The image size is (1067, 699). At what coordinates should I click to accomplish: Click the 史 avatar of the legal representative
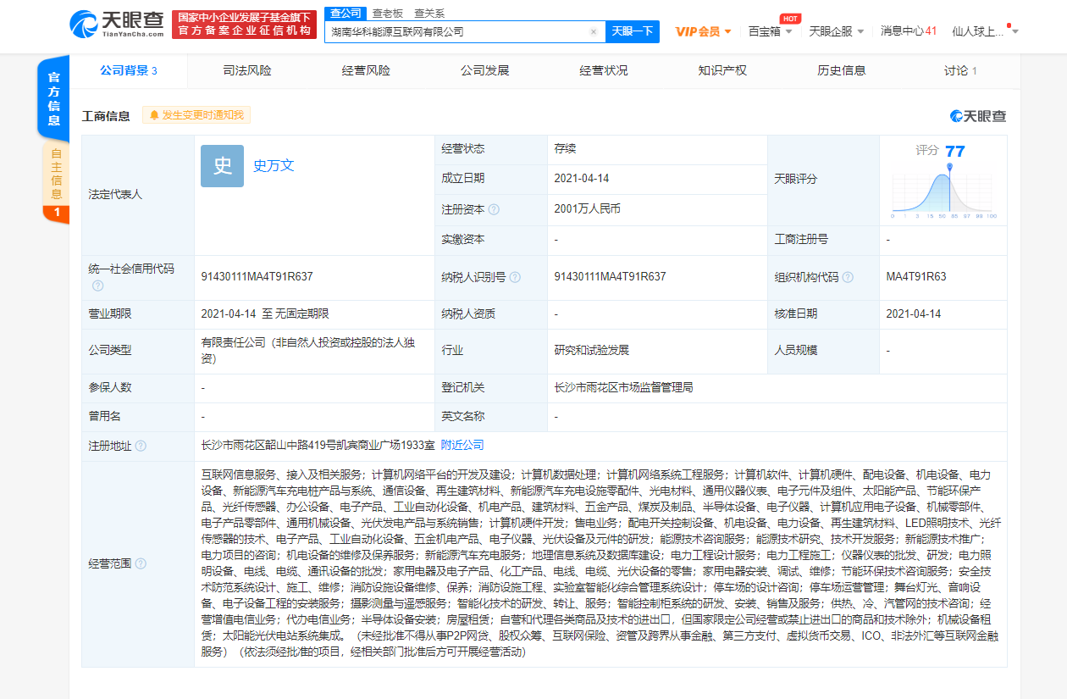click(x=222, y=166)
